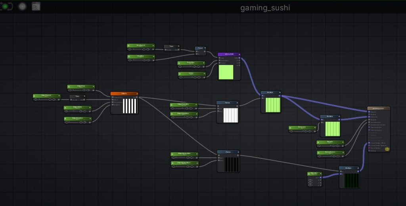Click the square icon on Direction vector node

pyautogui.click(x=309, y=174)
